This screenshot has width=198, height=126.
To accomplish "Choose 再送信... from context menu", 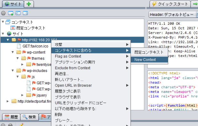I will tap(91, 74).
